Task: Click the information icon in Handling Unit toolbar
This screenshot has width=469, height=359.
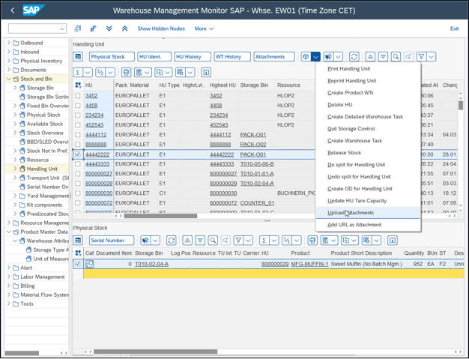Action: point(206,73)
